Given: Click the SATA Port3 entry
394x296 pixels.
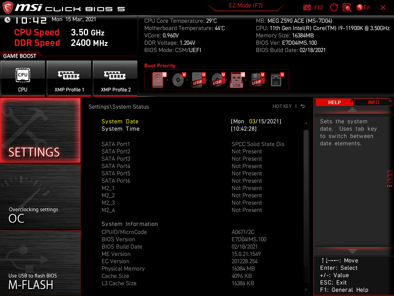Looking at the screenshot, I should pos(182,159).
